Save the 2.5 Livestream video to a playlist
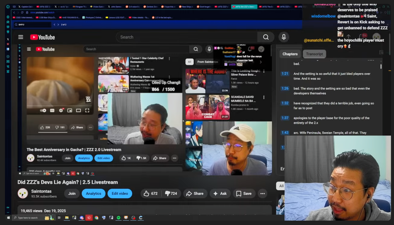The width and height of the screenshot is (394, 225). click(x=244, y=193)
